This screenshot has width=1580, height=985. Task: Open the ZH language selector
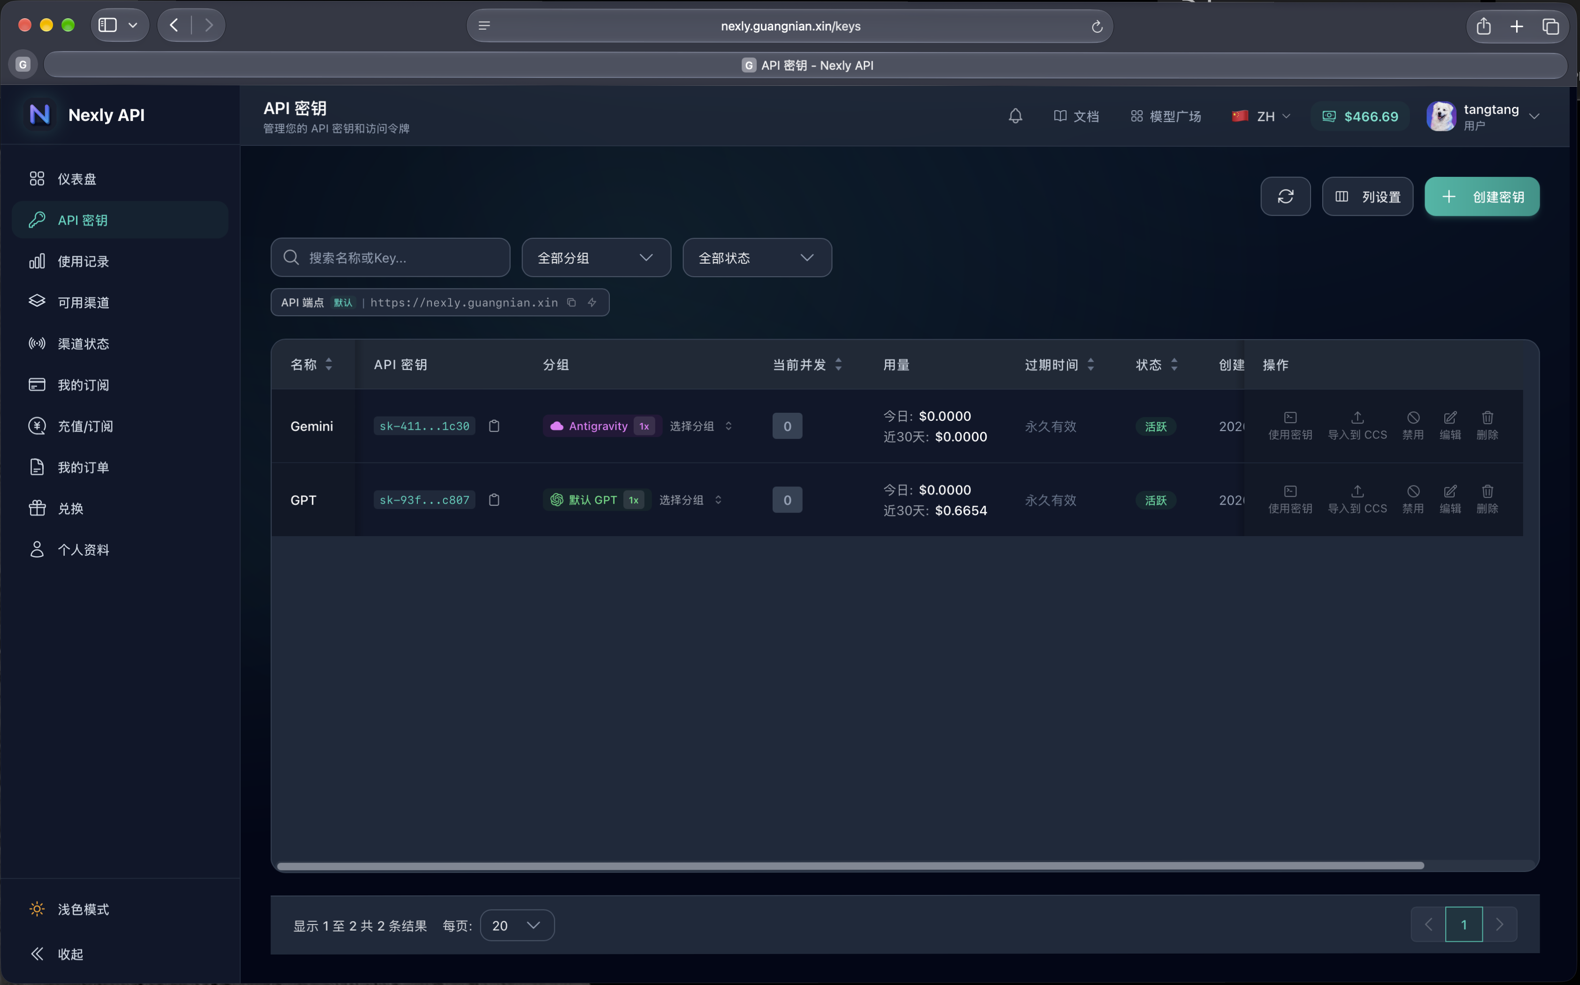click(1261, 116)
